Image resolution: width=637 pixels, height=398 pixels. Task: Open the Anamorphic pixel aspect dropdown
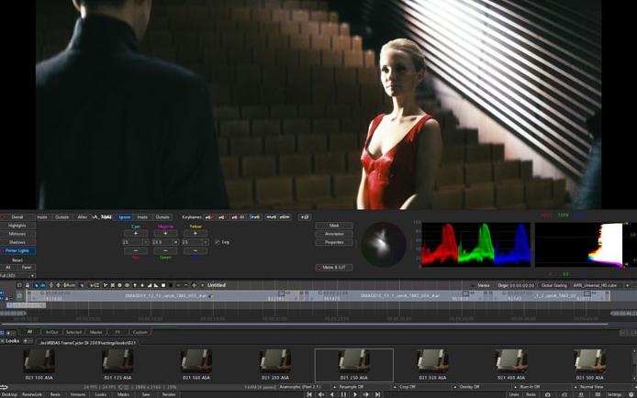click(x=307, y=387)
